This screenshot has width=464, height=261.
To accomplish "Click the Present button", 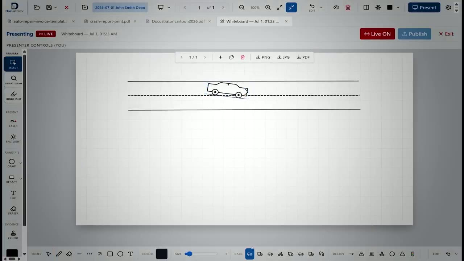I will point(424,8).
